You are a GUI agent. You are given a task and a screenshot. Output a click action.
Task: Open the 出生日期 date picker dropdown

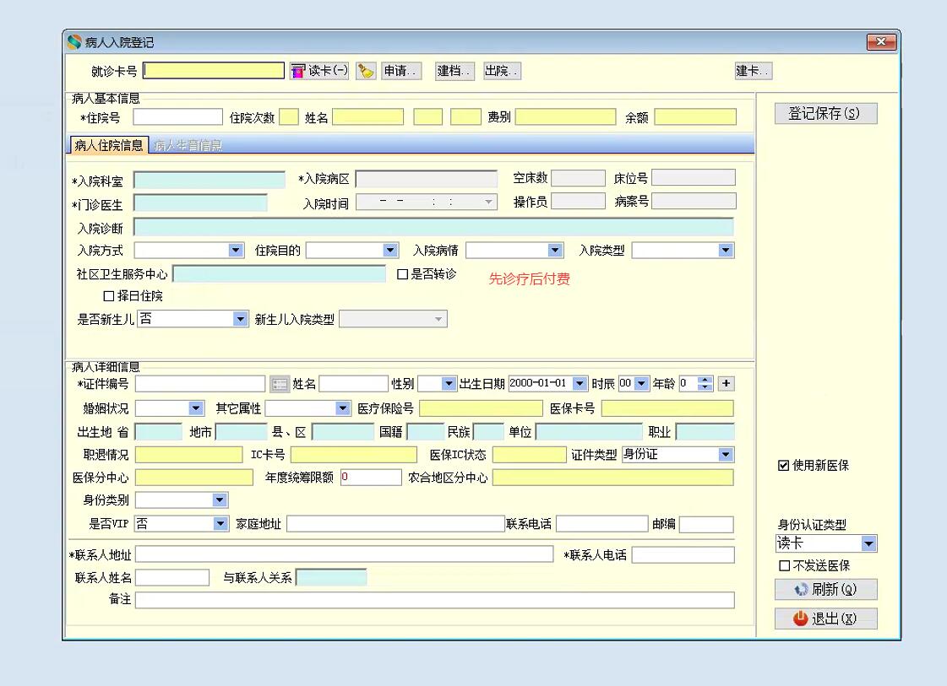[580, 384]
